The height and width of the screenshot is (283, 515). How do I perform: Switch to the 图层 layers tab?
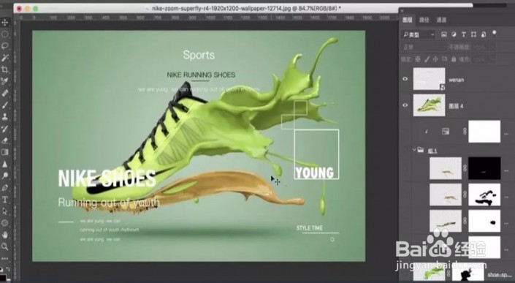[408, 20]
